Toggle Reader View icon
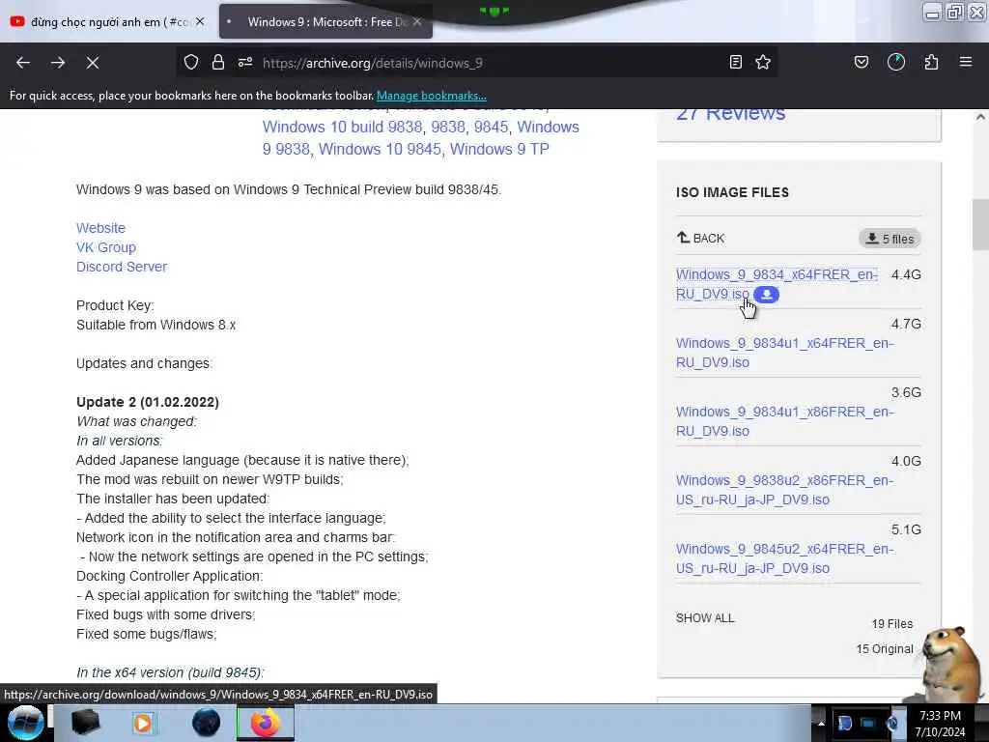The width and height of the screenshot is (989, 742). (735, 63)
